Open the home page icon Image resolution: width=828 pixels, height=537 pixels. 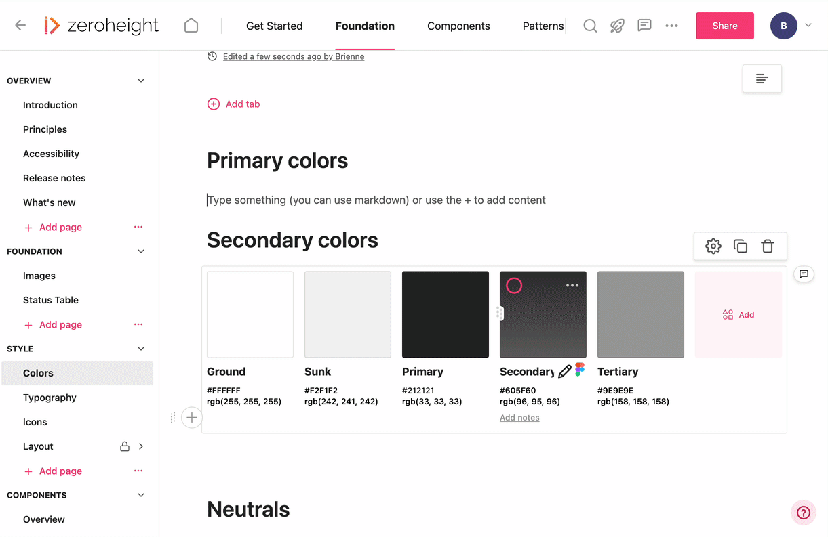pos(191,26)
